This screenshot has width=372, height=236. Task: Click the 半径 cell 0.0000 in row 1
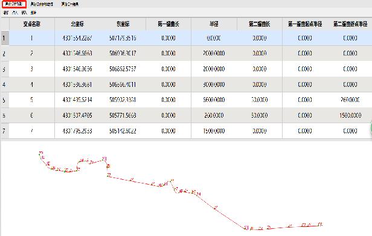click(x=214, y=38)
